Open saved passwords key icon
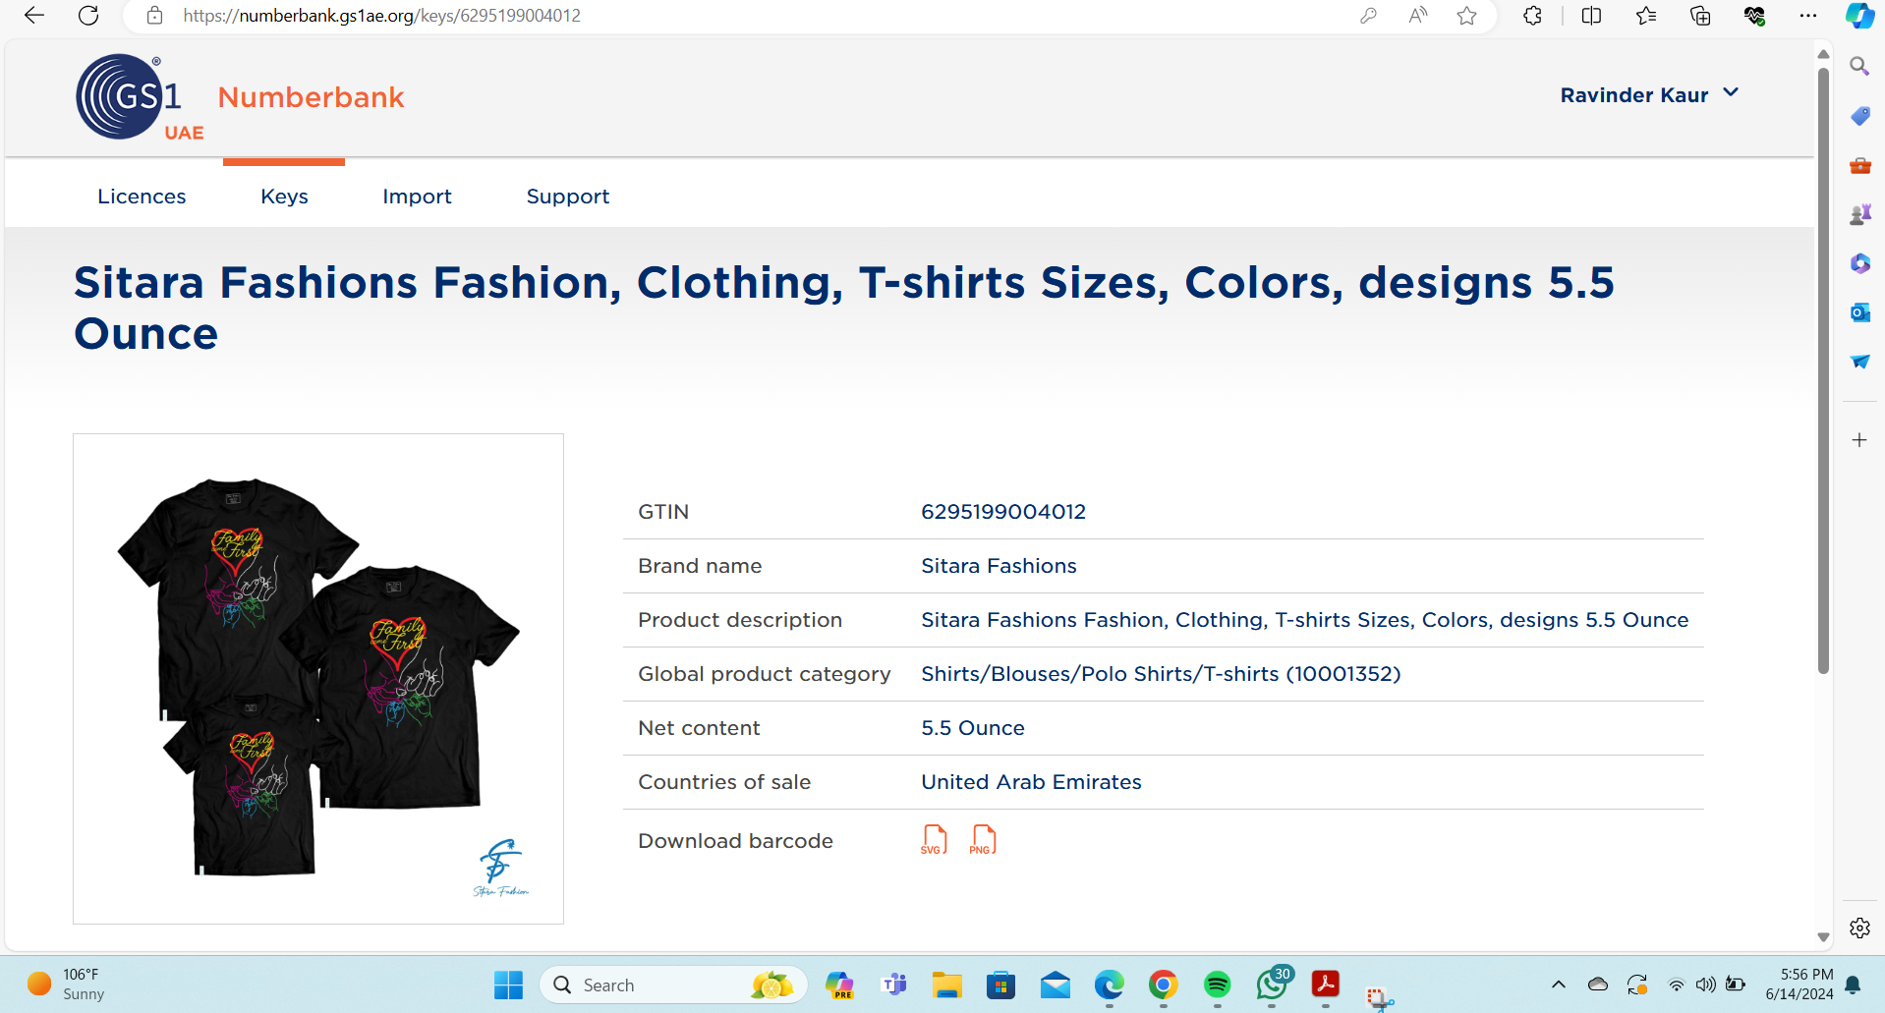Screen dimensions: 1885x1013 click(1368, 16)
